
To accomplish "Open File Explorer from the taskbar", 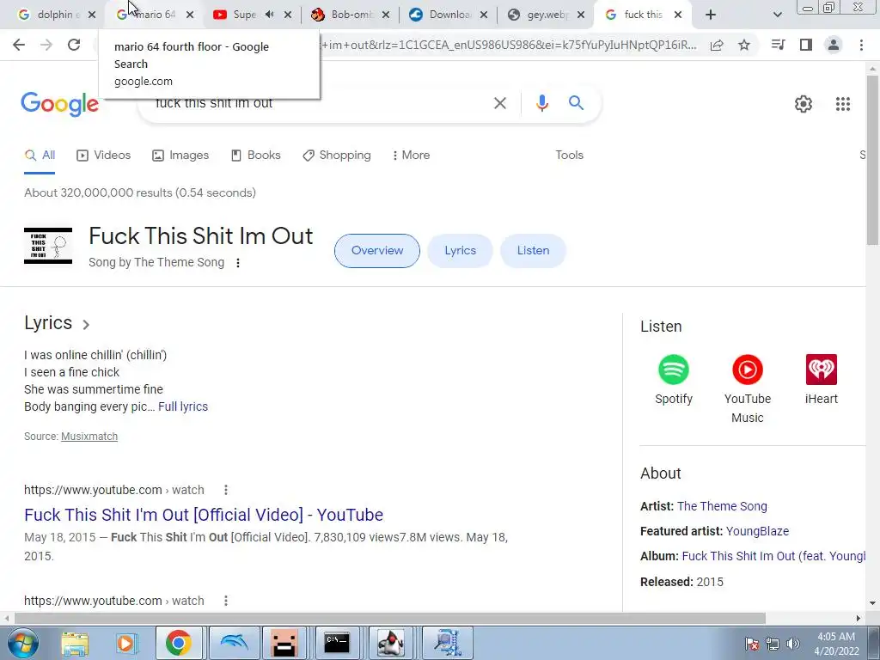I will click(x=75, y=643).
